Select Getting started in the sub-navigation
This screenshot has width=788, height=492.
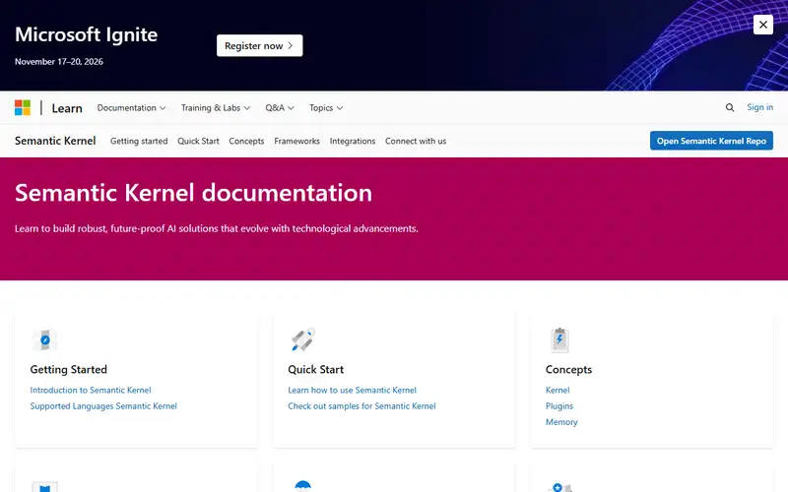point(139,141)
